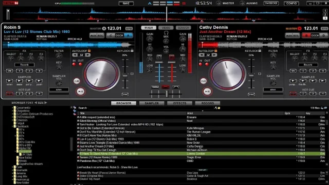Trigger right sampler 'pump' play button

pyautogui.click(x=293, y=81)
